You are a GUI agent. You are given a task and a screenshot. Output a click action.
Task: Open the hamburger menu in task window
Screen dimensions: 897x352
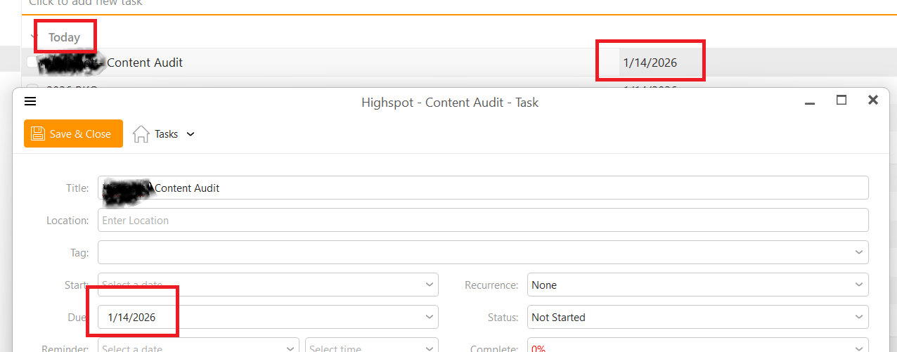point(30,101)
